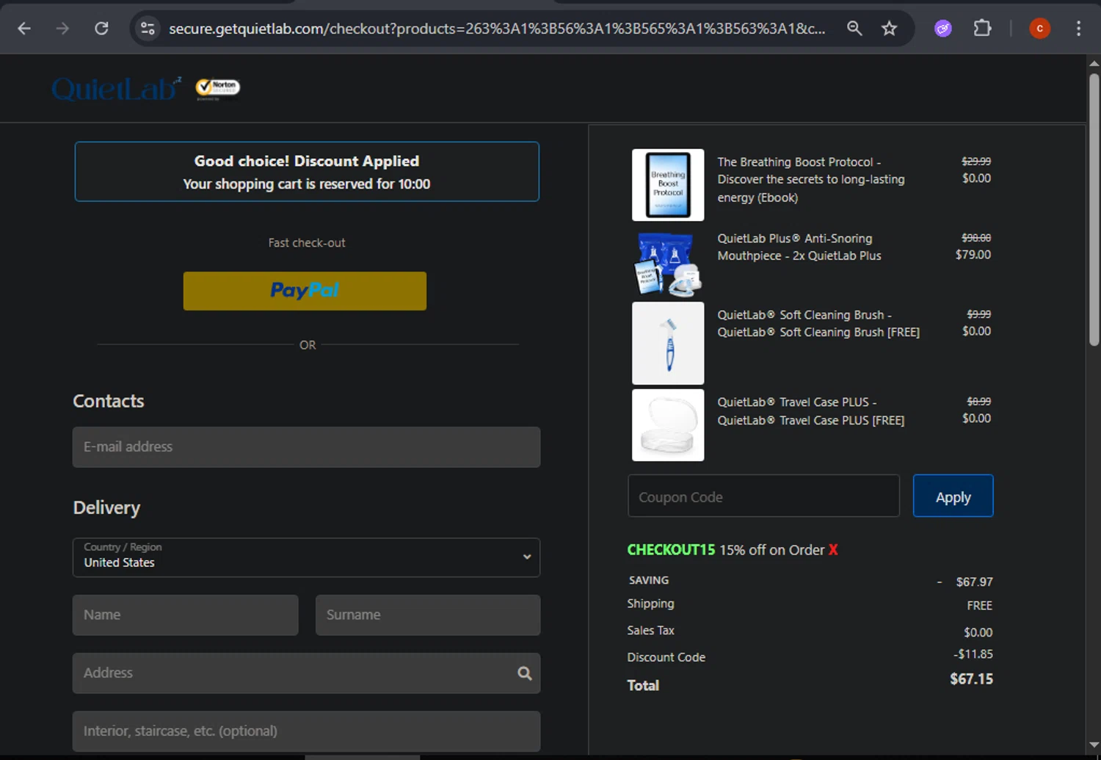Viewport: 1101px width, 760px height.
Task: Click the browser forward arrow
Action: coord(63,29)
